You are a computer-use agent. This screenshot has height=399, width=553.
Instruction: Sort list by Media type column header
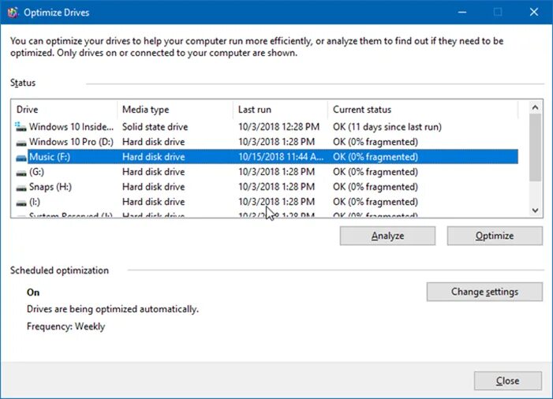click(x=174, y=110)
